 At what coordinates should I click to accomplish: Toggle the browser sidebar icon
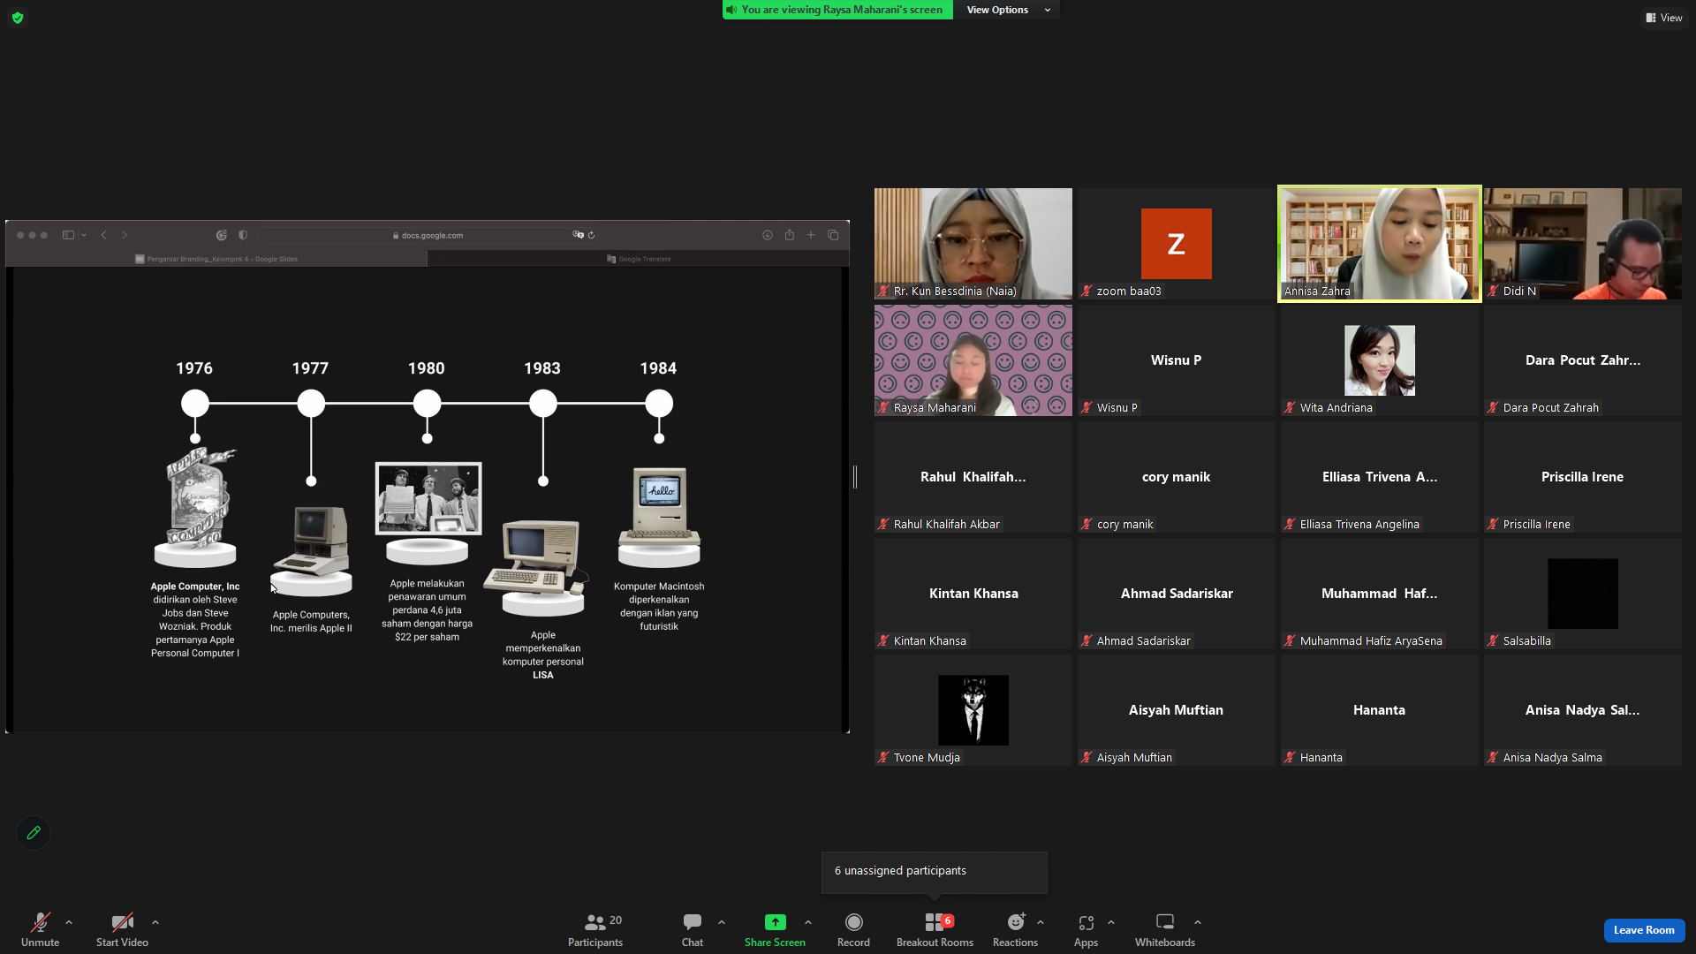(x=68, y=235)
